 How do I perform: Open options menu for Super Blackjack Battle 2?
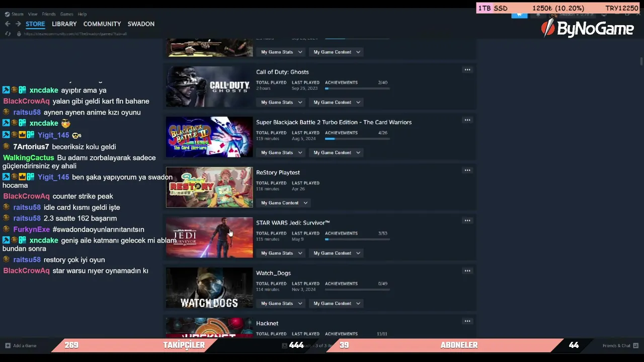tap(467, 120)
